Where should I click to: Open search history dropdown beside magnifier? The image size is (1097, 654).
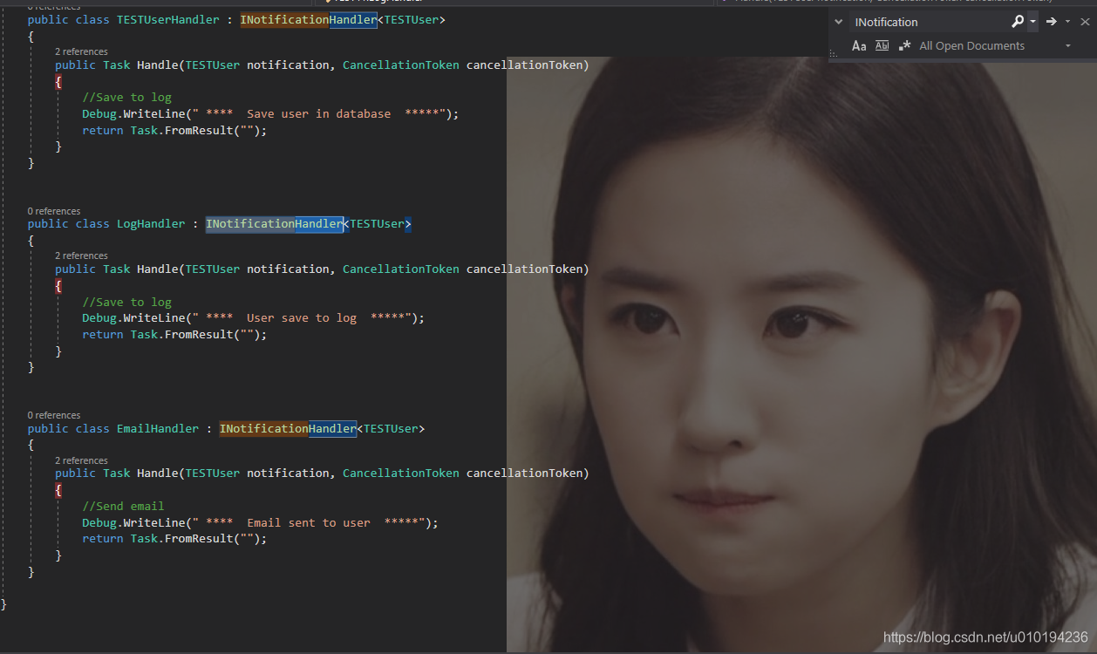click(1032, 22)
